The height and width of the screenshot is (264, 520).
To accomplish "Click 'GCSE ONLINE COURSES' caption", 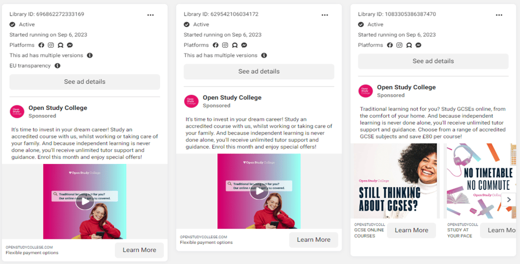I will pyautogui.click(x=369, y=233).
